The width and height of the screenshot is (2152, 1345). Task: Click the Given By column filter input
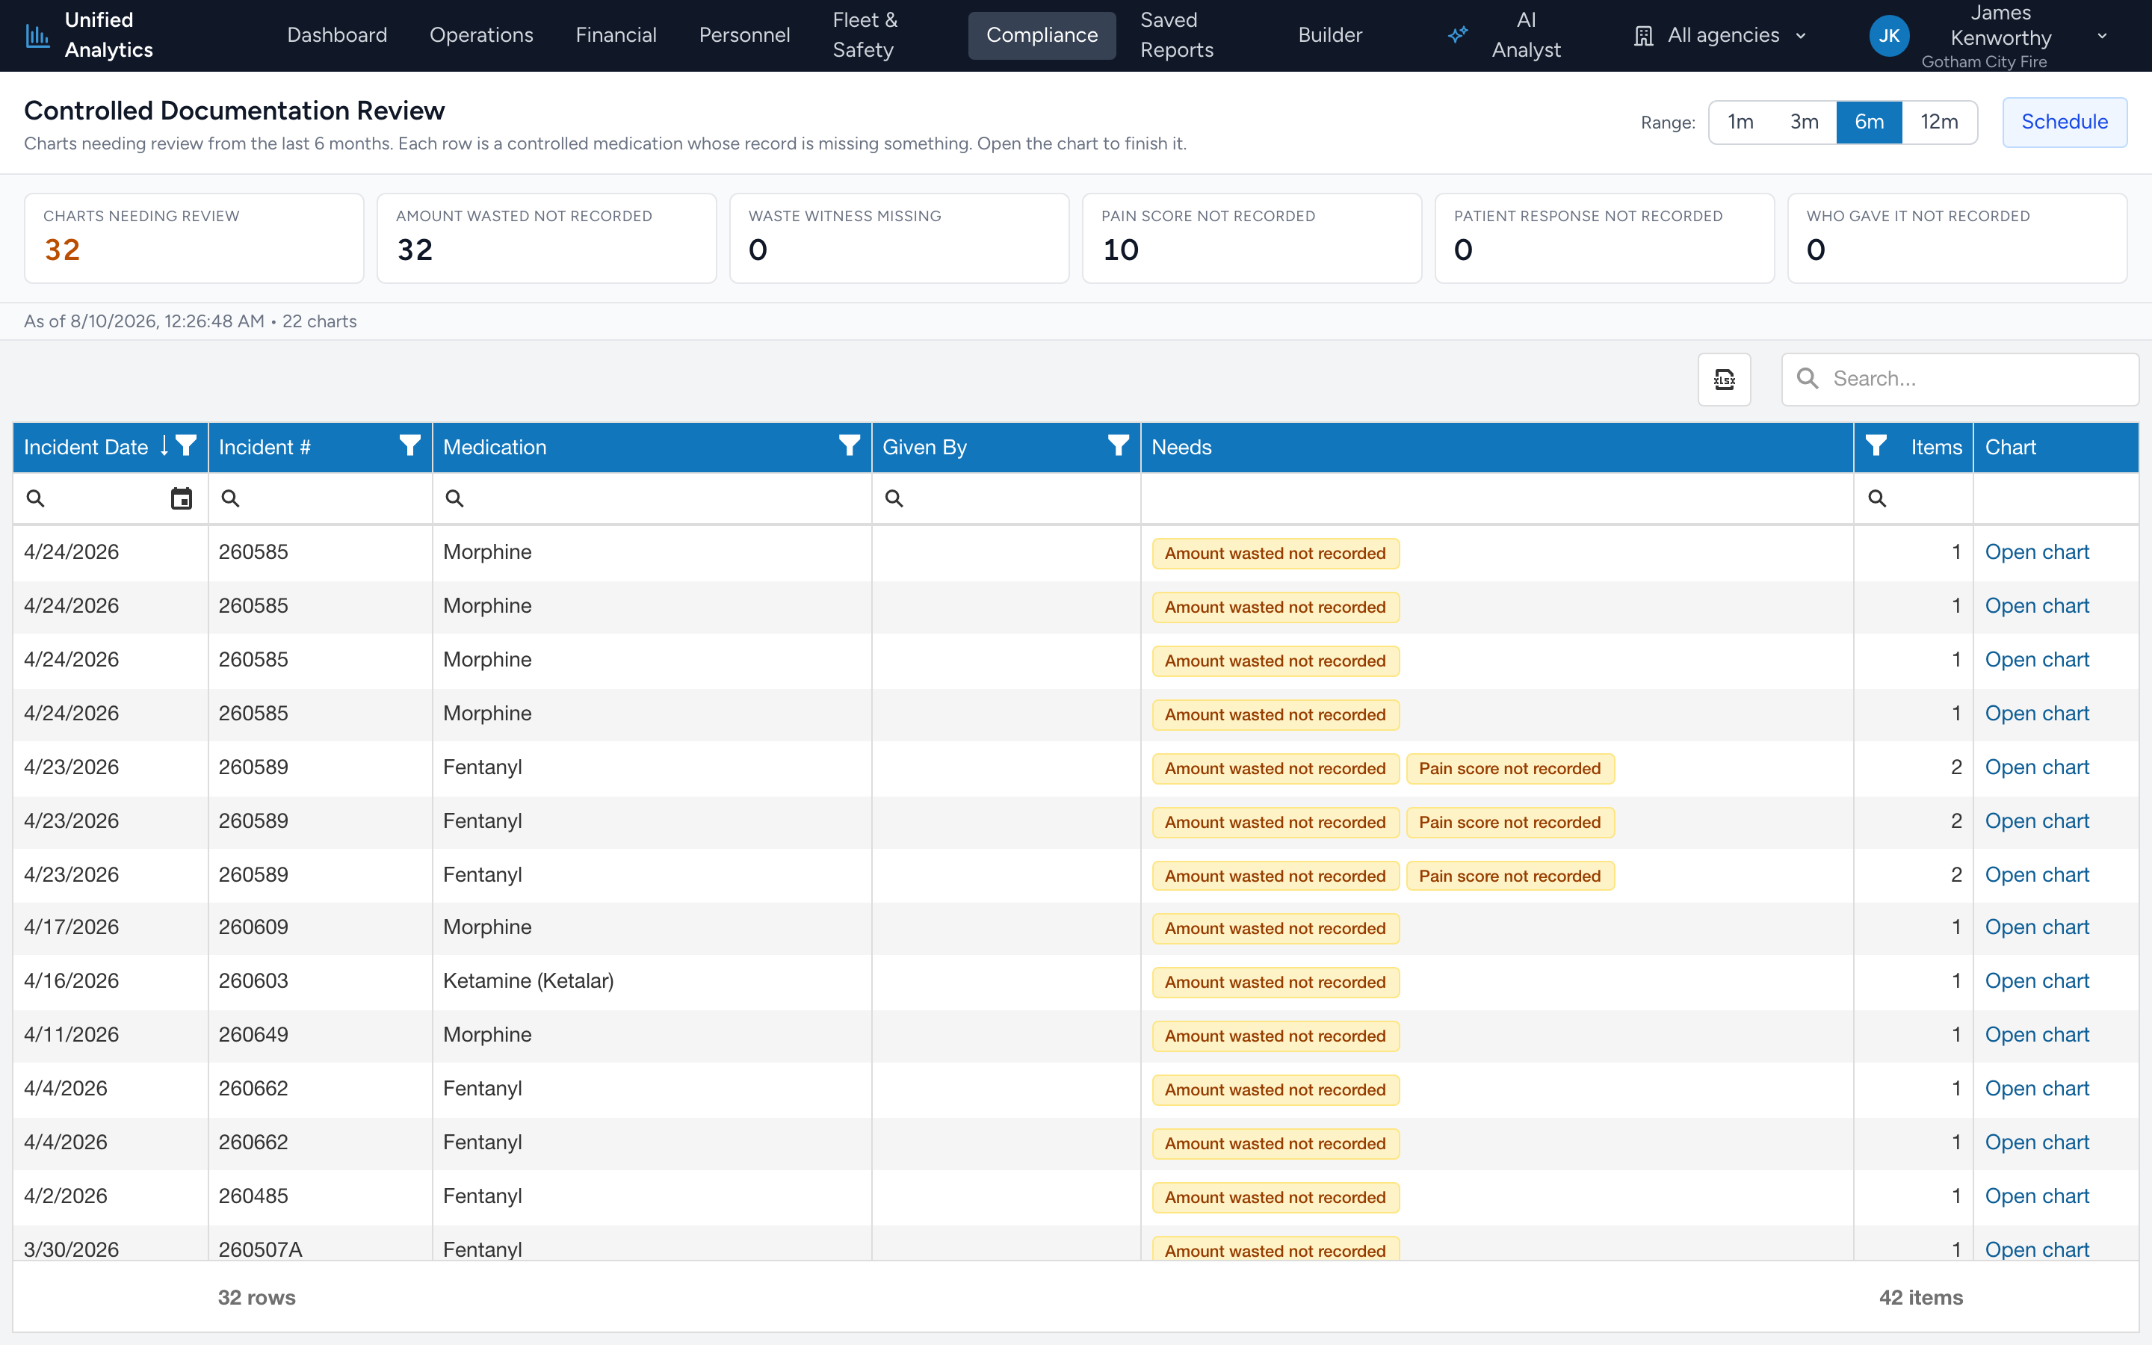1006,498
